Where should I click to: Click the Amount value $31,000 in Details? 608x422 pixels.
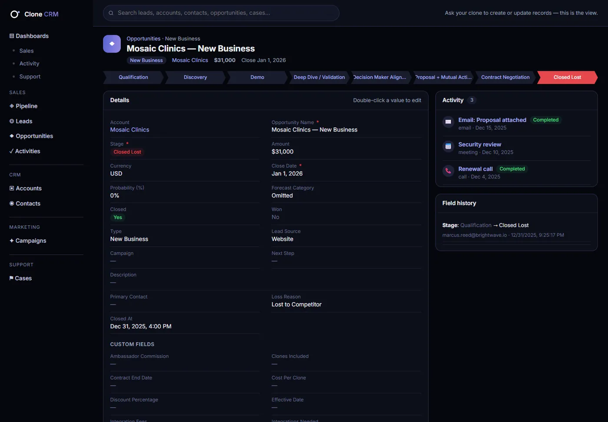(282, 152)
